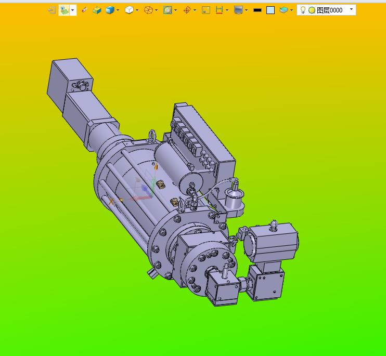Click the small yellow square picture icon

(x=206, y=10)
